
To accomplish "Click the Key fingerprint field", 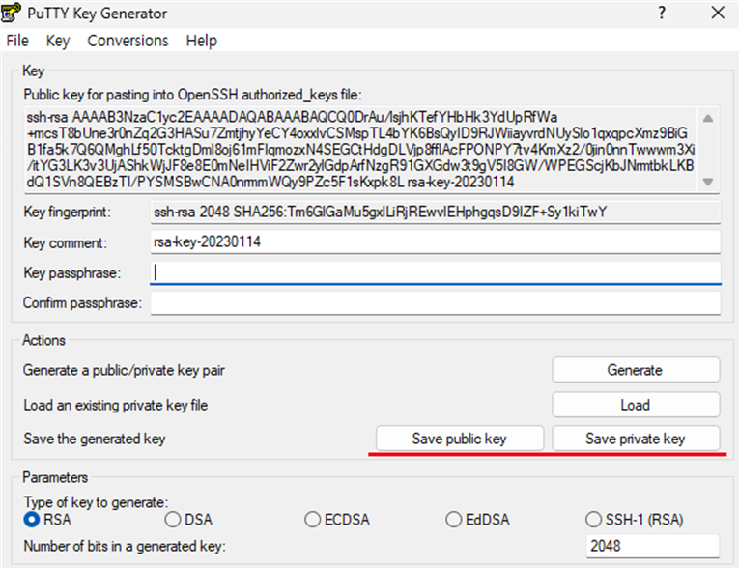I will click(x=436, y=213).
